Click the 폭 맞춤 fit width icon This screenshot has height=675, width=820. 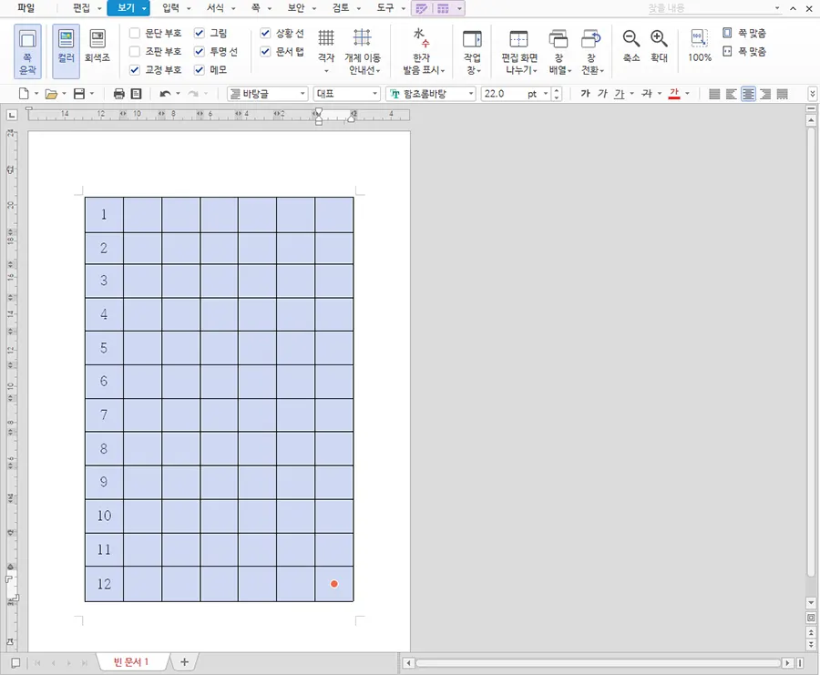727,51
